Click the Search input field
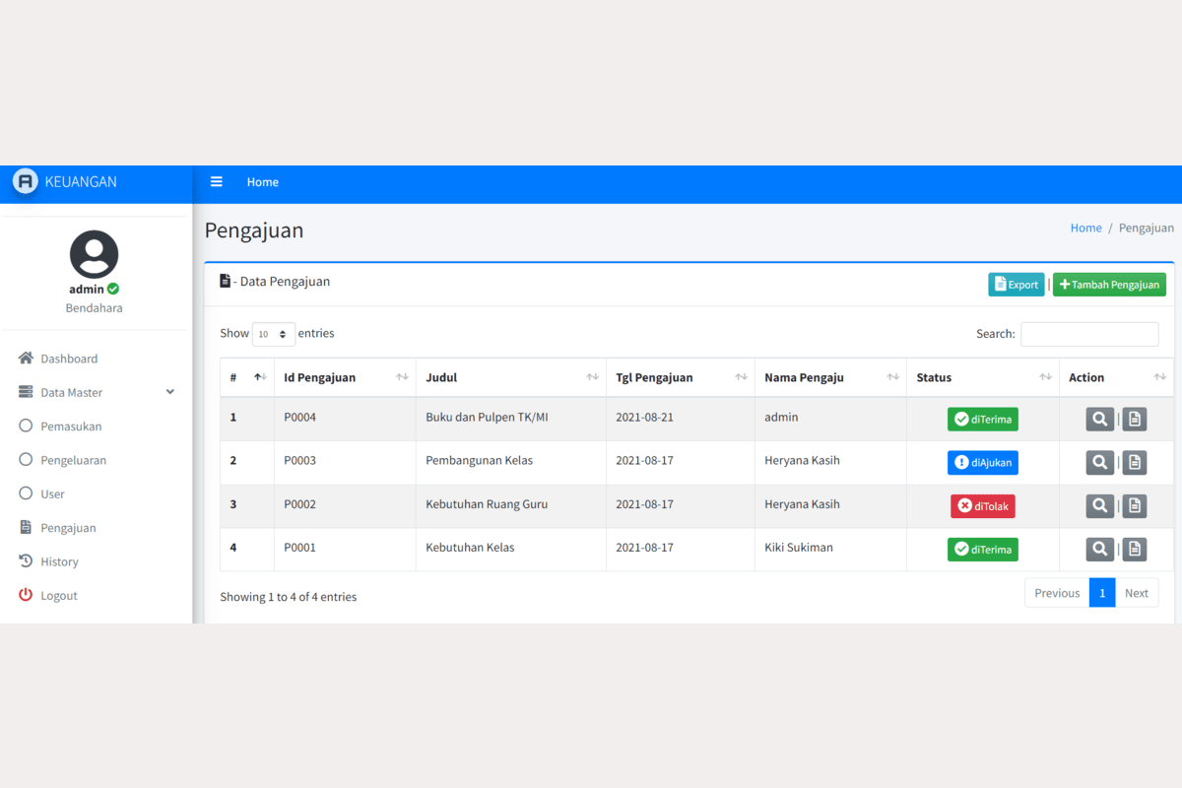Image resolution: width=1182 pixels, height=788 pixels. coord(1088,334)
